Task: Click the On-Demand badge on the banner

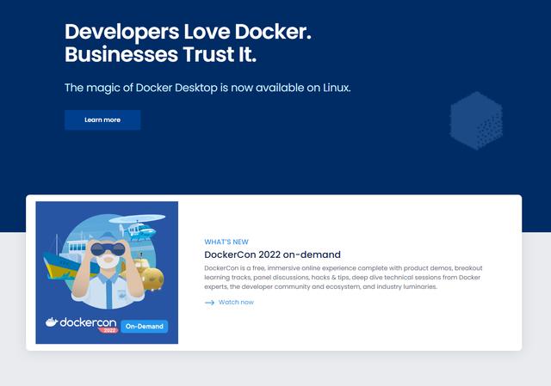Action: click(x=145, y=327)
